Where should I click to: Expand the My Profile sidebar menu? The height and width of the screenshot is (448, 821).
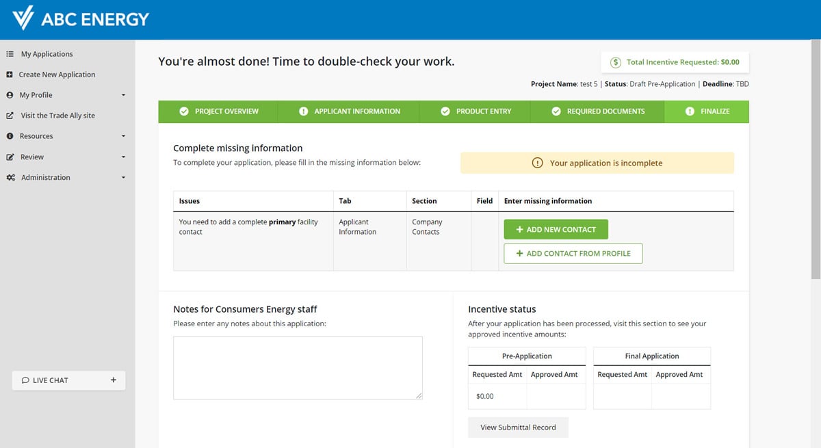point(123,94)
